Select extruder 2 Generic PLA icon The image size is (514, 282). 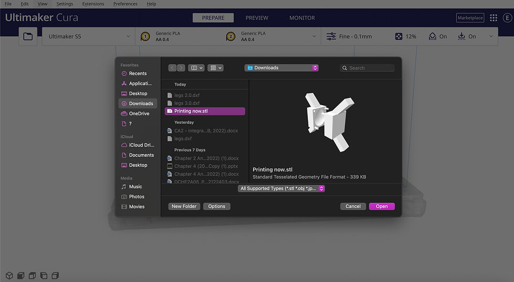click(x=231, y=36)
